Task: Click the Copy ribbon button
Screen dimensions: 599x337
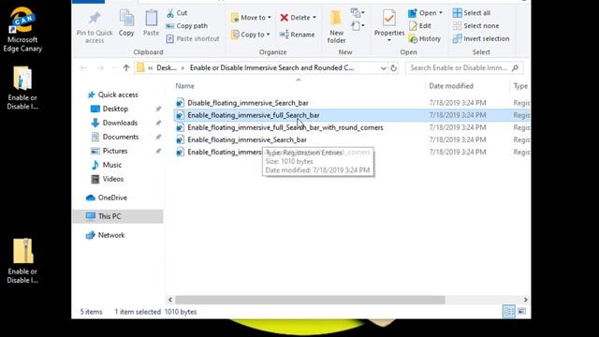Action: pyautogui.click(x=126, y=23)
